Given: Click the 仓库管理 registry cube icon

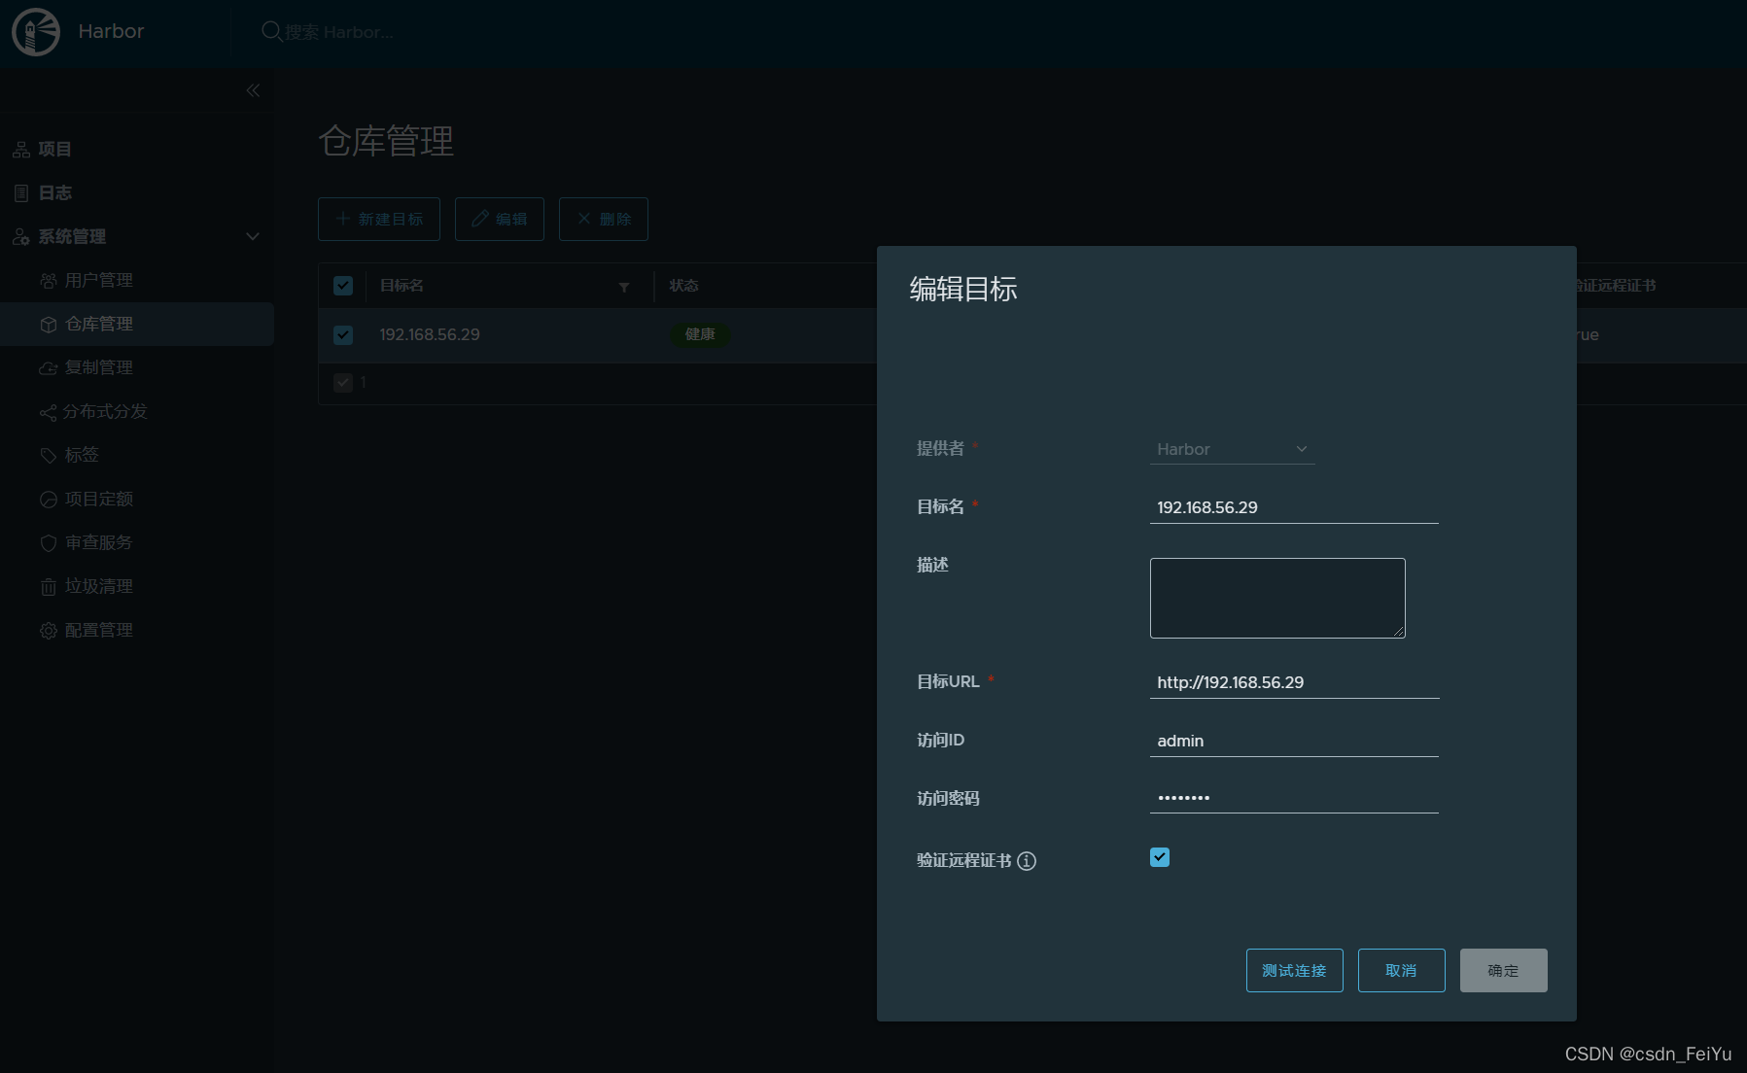Looking at the screenshot, I should (x=49, y=325).
